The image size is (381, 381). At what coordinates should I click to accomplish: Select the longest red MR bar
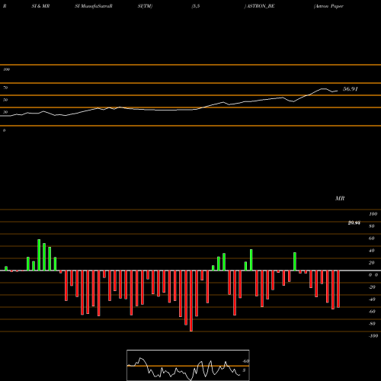(191, 301)
